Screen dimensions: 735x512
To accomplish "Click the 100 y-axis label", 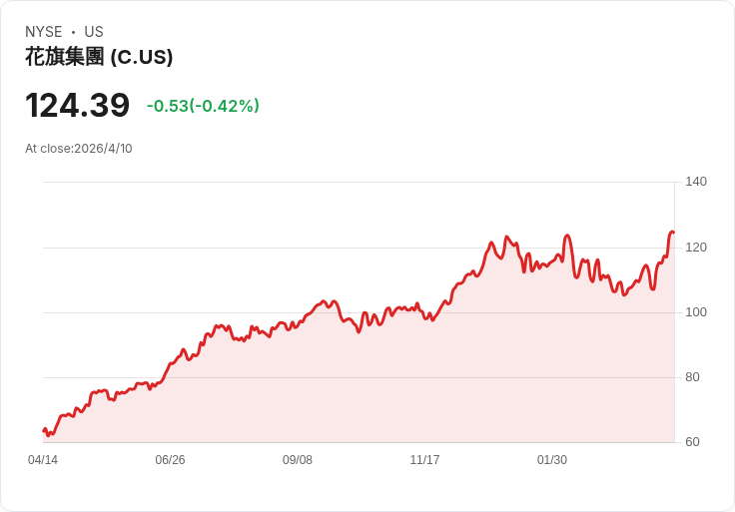I will point(696,312).
